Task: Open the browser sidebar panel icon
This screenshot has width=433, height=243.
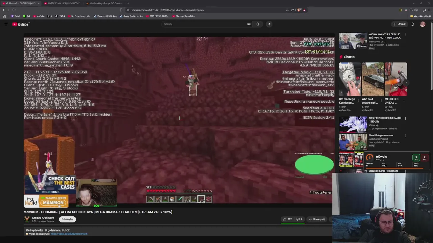Action: pyautogui.click(x=416, y=10)
